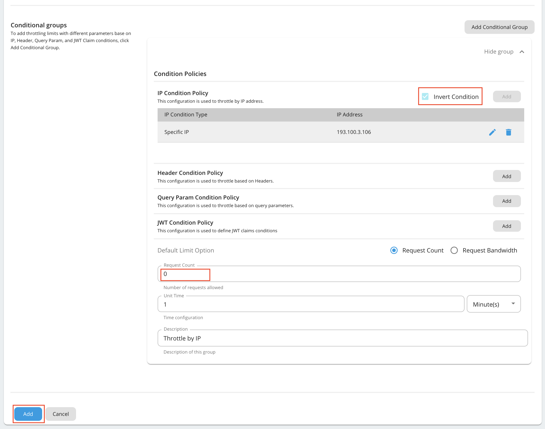The image size is (545, 429).
Task: Edit the Description text field
Action: [342, 338]
